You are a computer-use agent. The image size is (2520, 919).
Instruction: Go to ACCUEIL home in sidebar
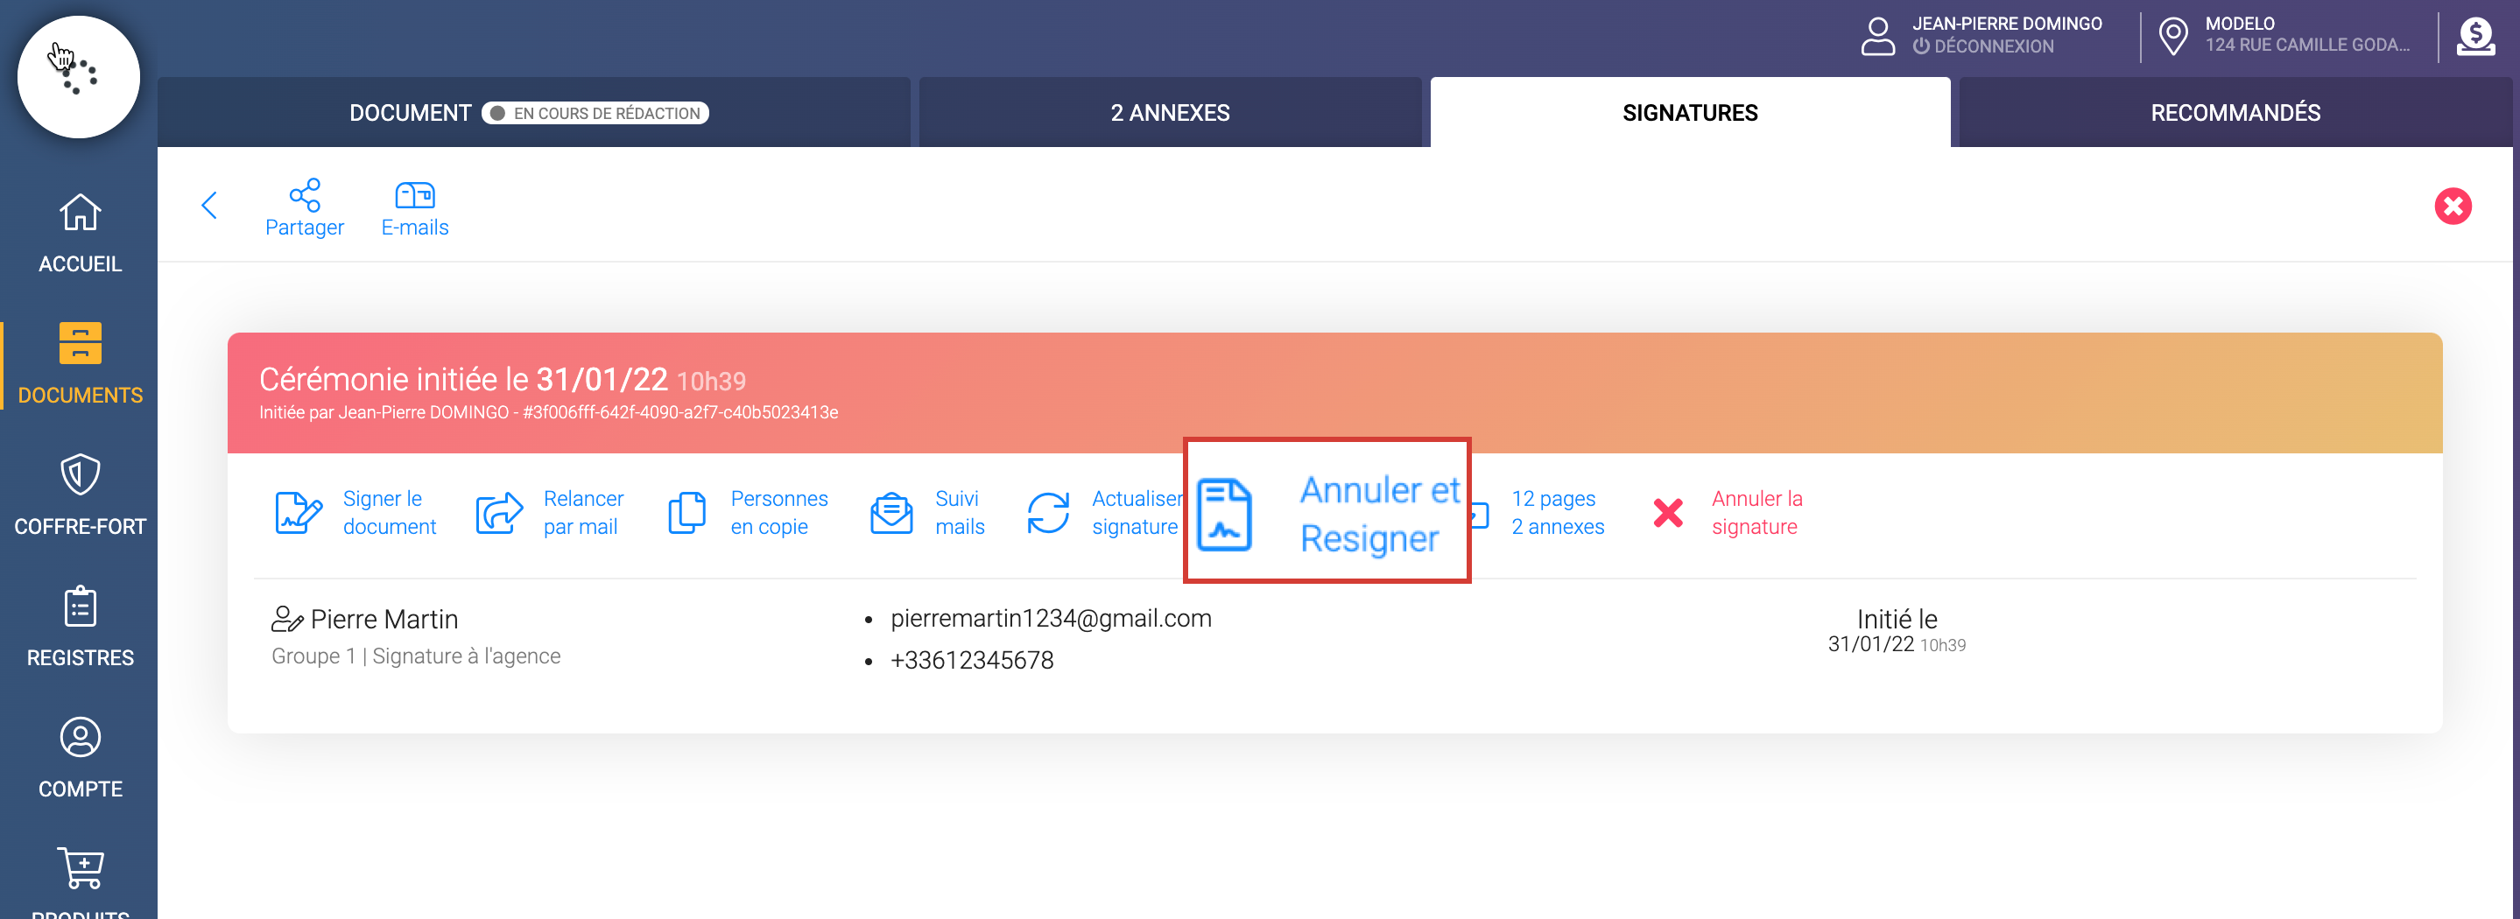pyautogui.click(x=81, y=233)
